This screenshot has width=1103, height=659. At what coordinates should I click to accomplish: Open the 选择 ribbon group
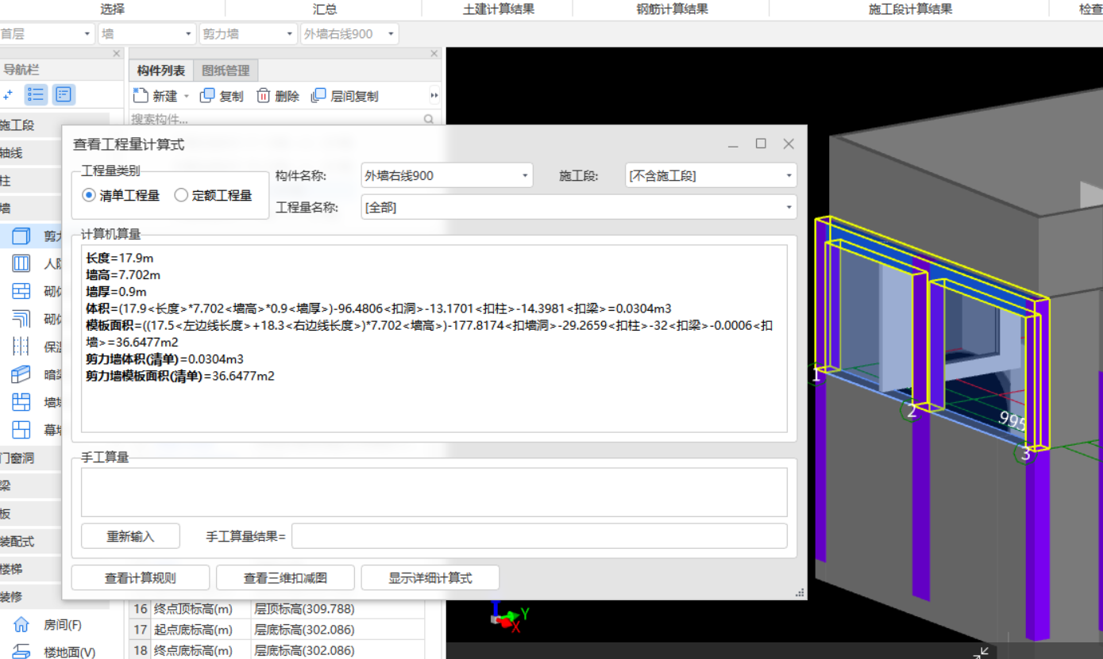point(113,10)
